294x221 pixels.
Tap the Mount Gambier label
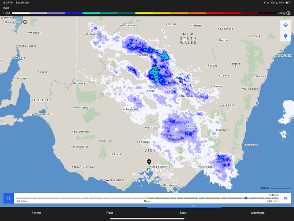coord(84,167)
